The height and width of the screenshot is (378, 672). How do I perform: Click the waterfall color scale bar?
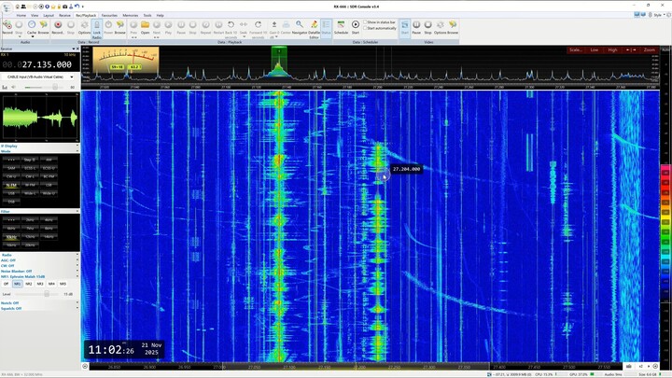[665, 233]
